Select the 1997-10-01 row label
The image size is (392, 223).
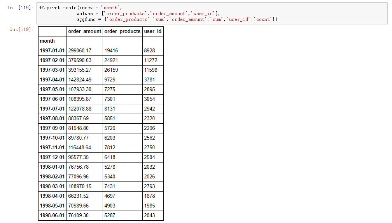pos(52,138)
